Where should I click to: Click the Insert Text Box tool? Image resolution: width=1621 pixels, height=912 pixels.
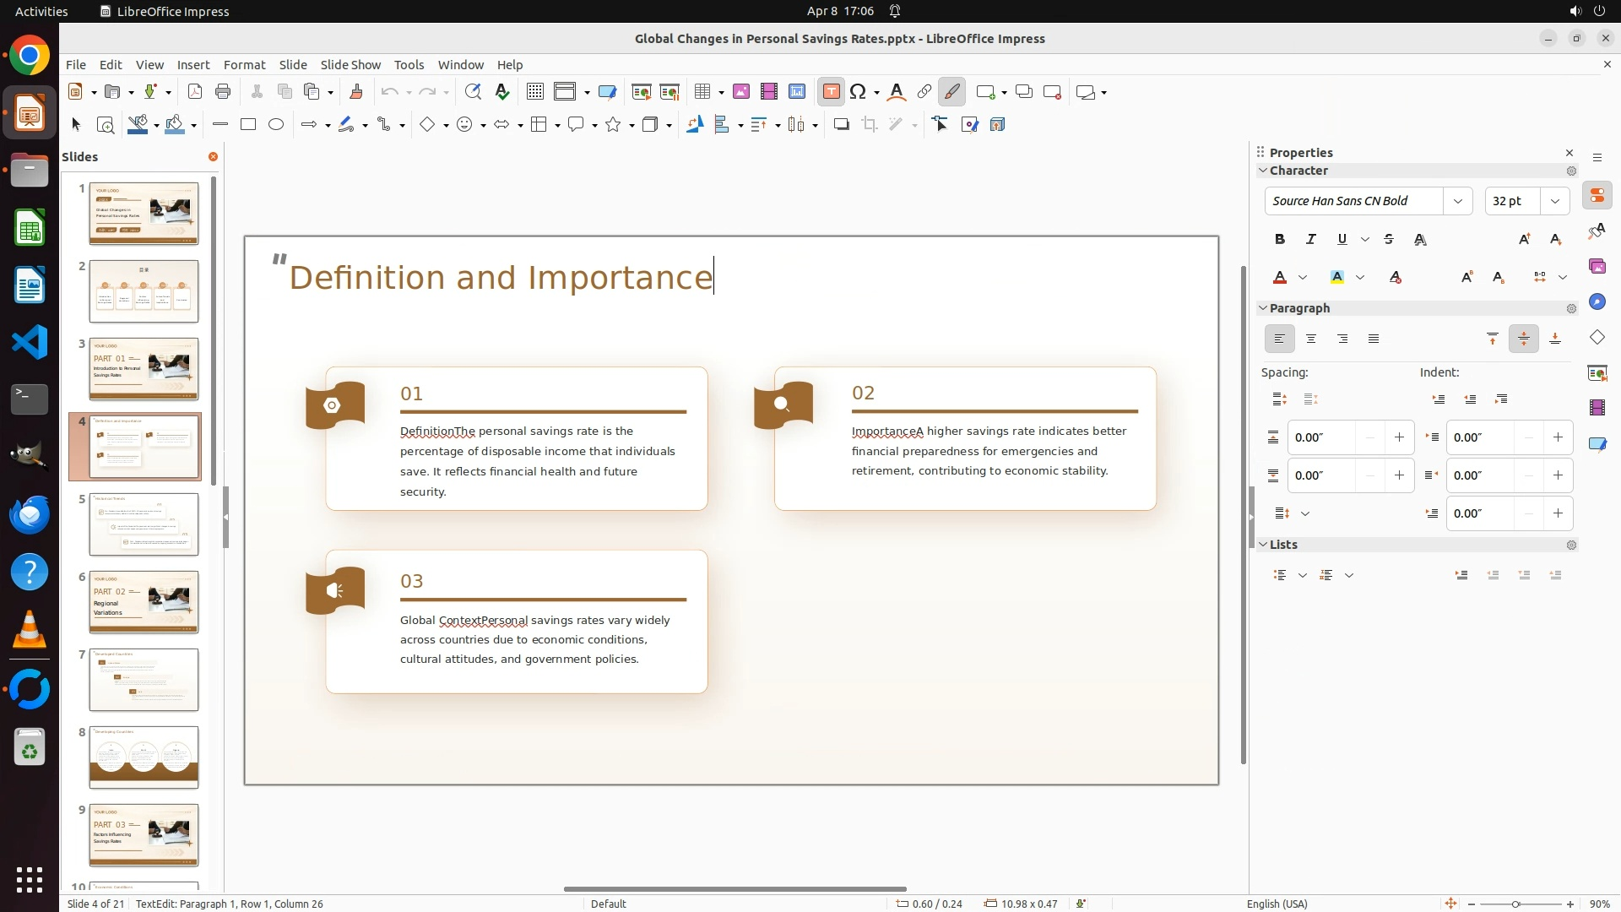click(x=831, y=92)
